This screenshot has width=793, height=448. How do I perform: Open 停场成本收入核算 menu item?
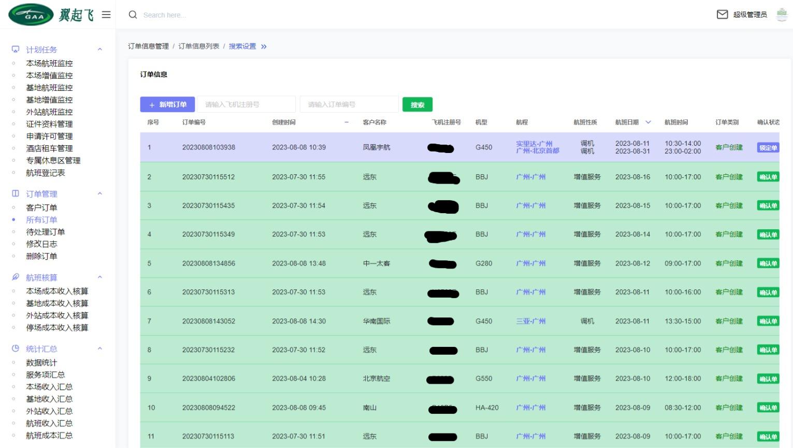[x=57, y=328]
